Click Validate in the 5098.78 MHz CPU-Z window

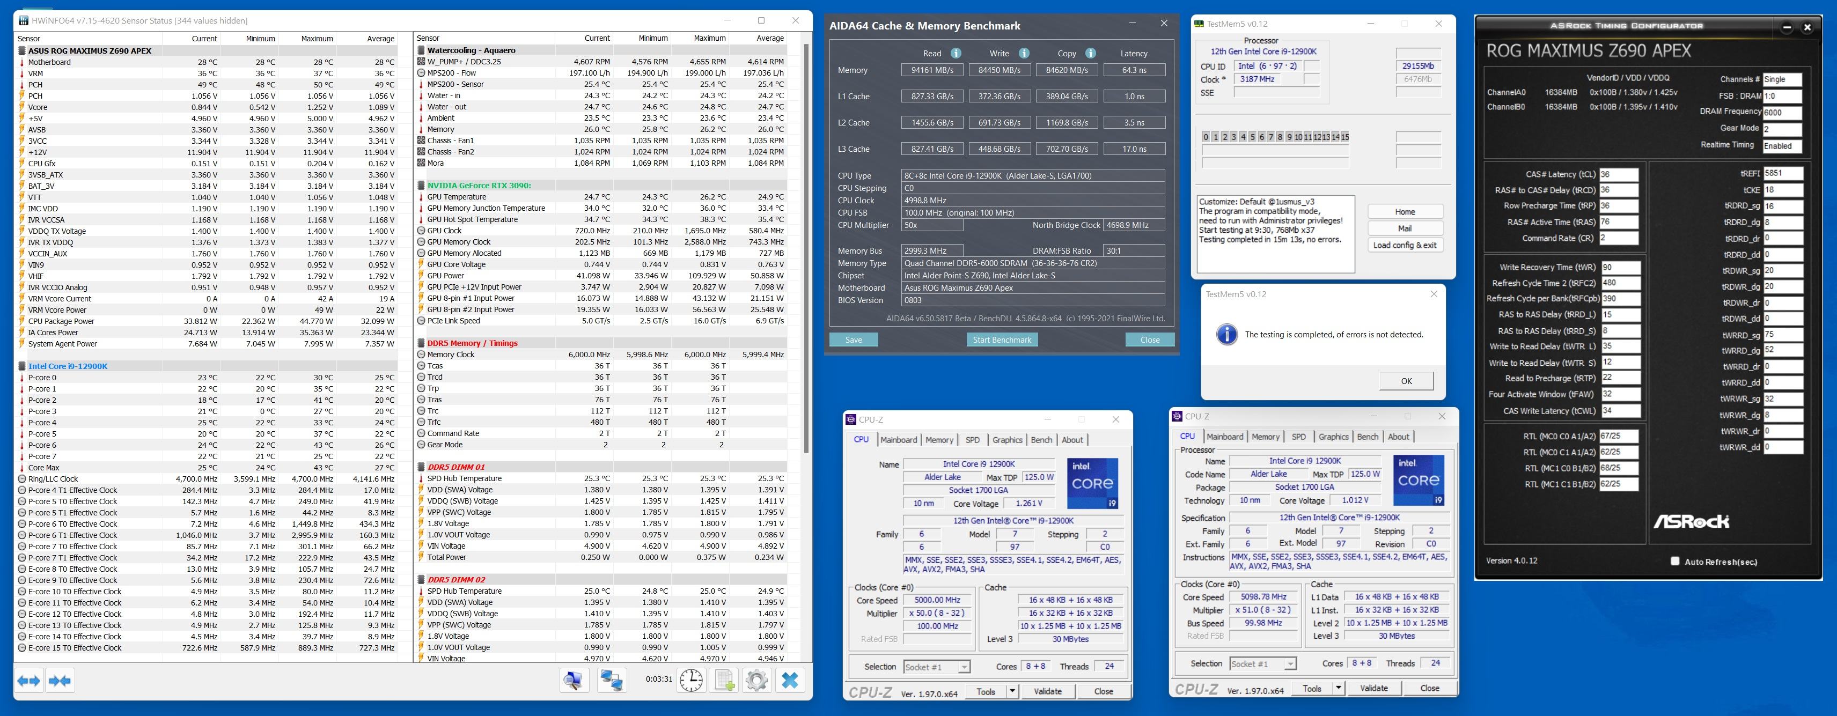click(1373, 688)
